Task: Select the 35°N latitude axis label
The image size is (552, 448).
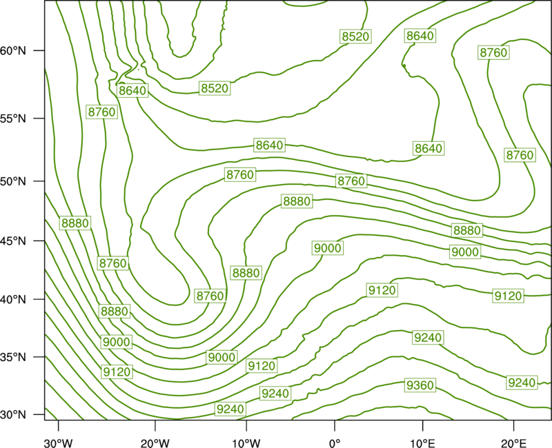Action: point(13,357)
